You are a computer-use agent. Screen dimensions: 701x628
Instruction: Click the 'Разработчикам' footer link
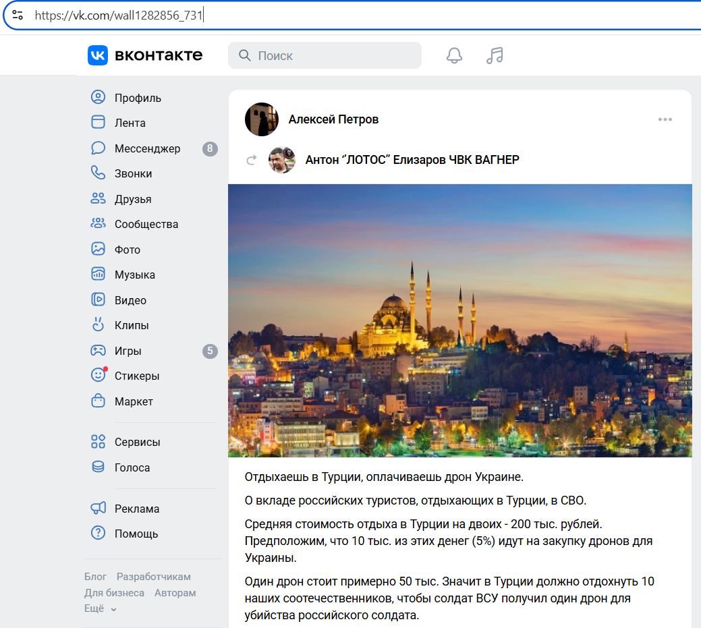(x=153, y=577)
